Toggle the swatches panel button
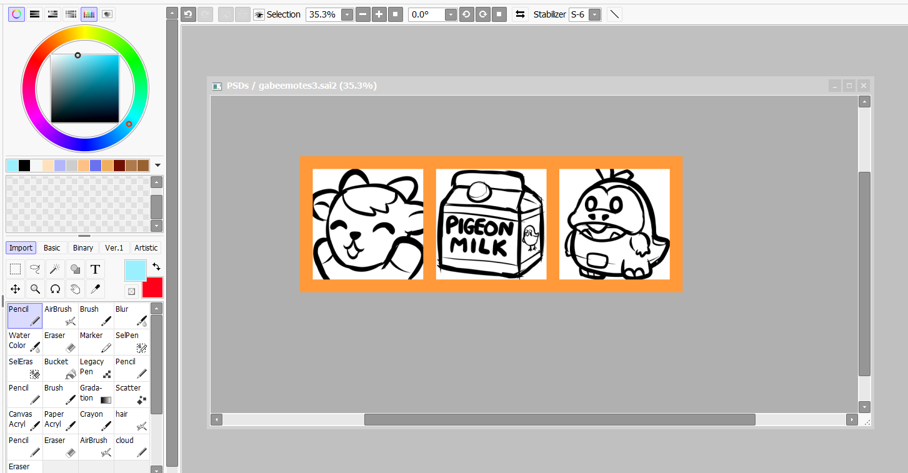 (89, 14)
